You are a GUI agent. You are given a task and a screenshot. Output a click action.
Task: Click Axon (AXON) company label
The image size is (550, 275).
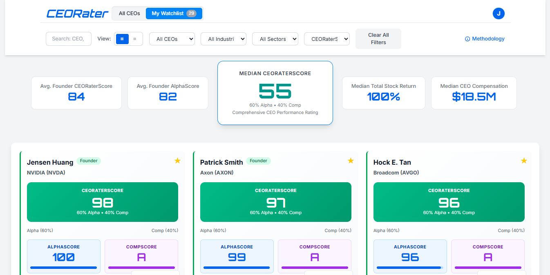217,172
